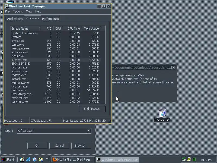The image size is (217, 163).
Task: Click the green CPU usage tray icon
Action: pos(194,159)
